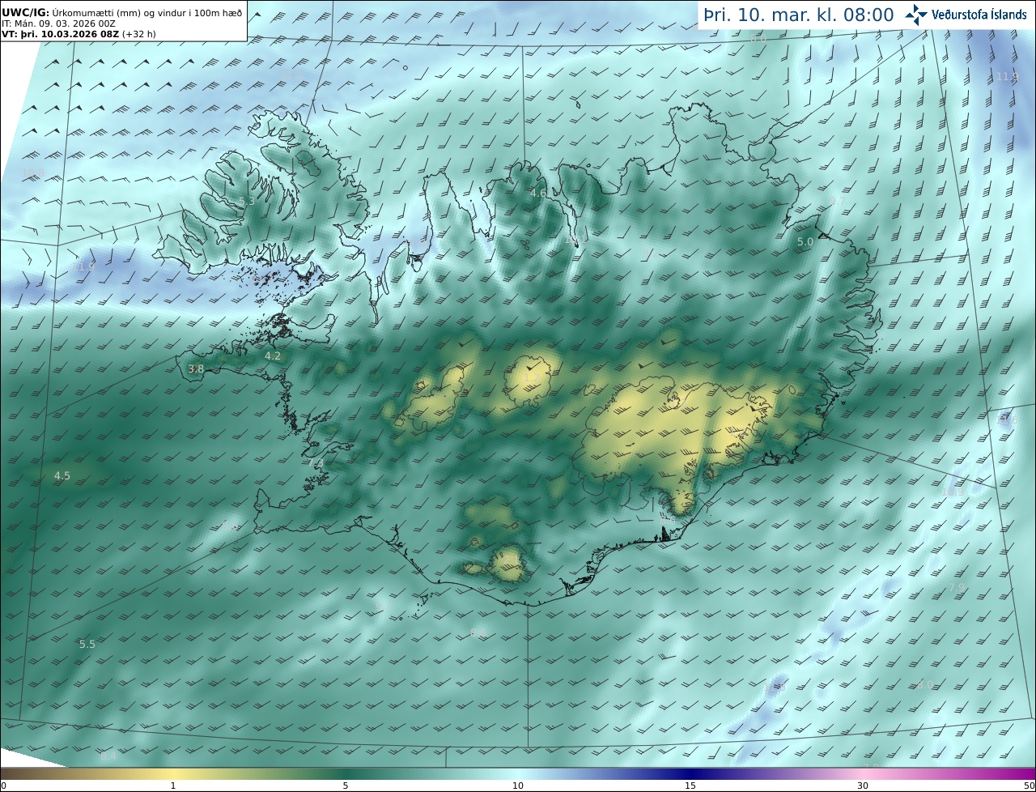Screen dimensions: 1036x792
Task: Click the 9.7 value on the map
Action: point(838,201)
